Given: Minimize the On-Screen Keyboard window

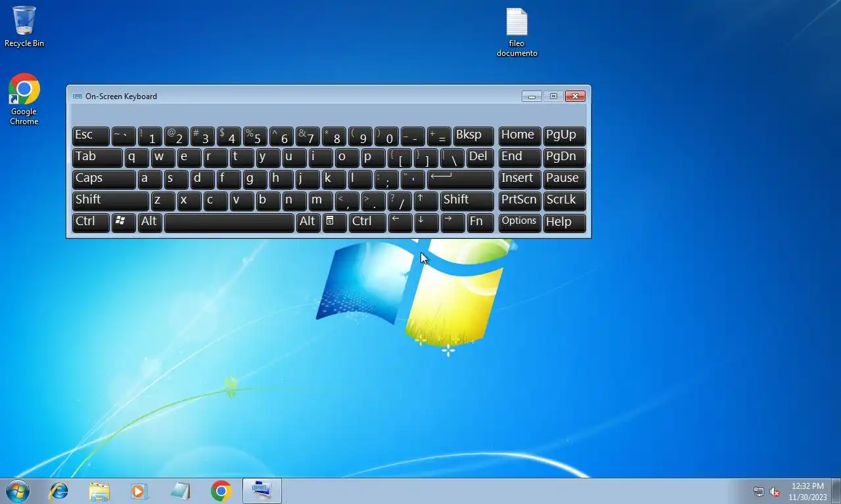Looking at the screenshot, I should [532, 96].
